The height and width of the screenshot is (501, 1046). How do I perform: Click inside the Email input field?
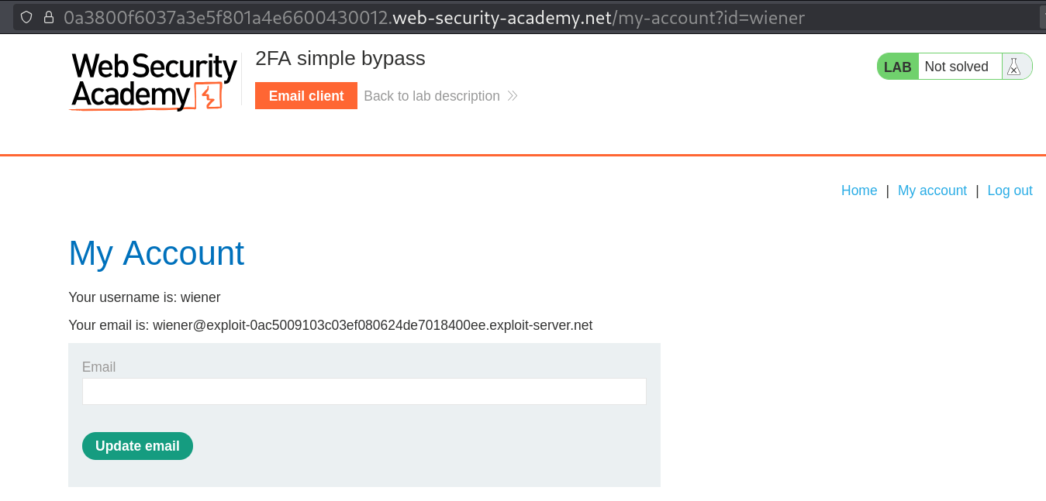(x=363, y=391)
